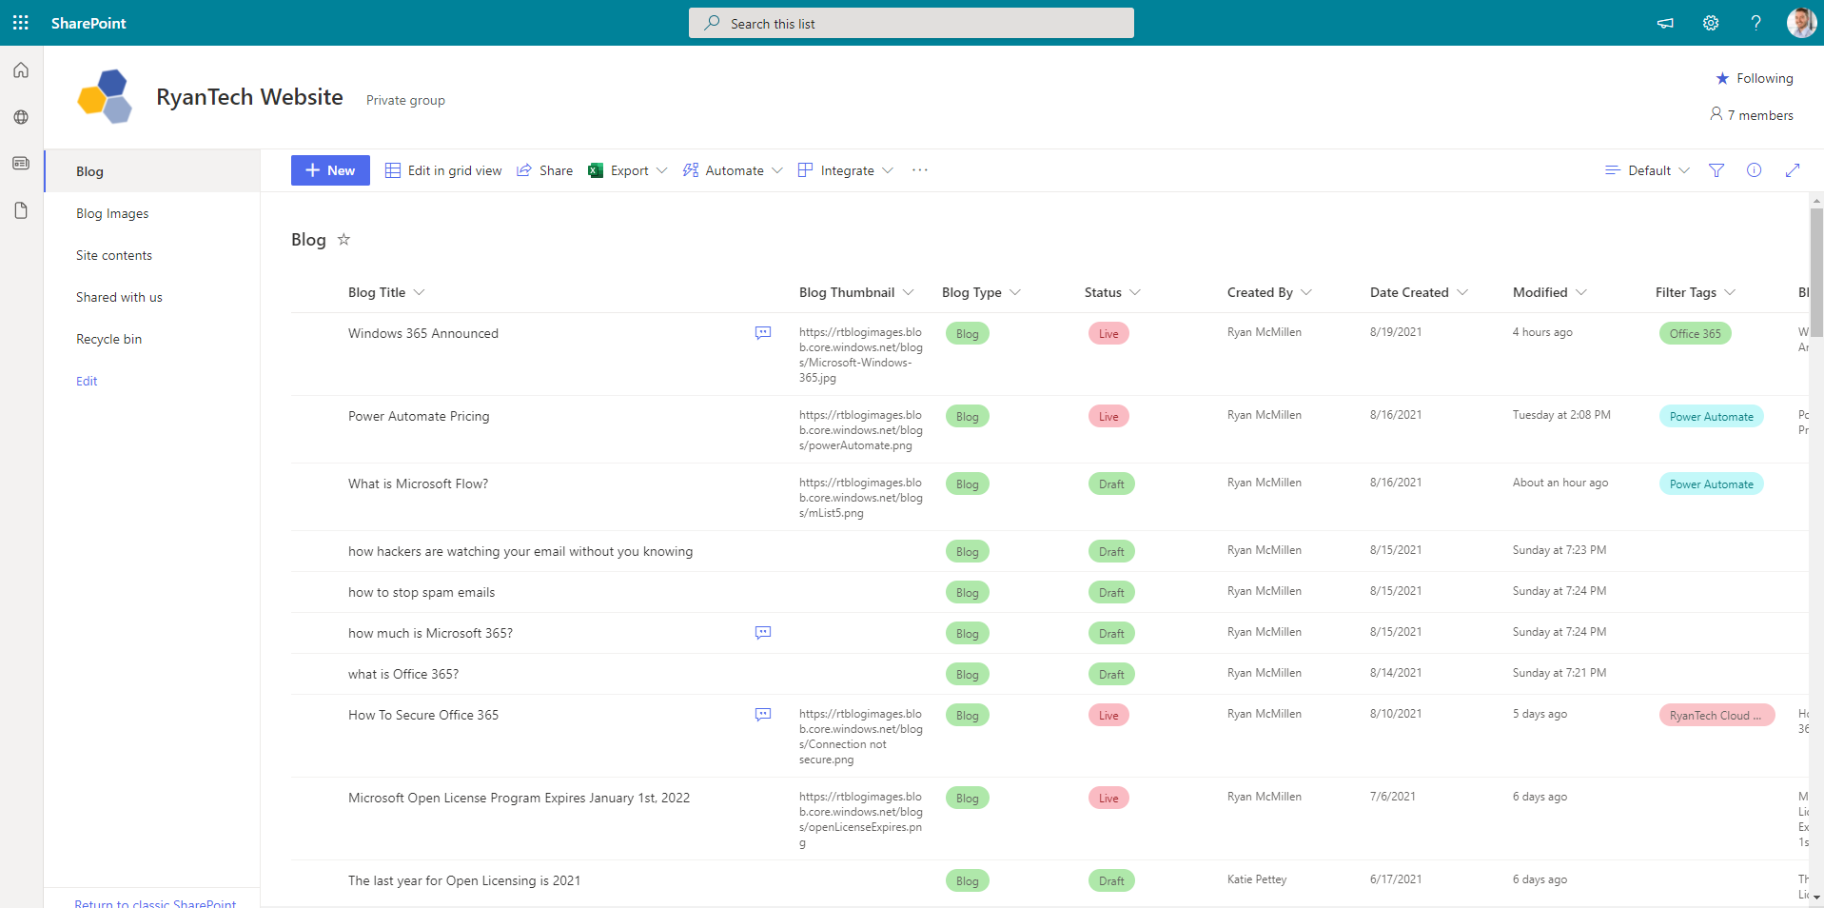Click Tuesday at 2:08 PM modified cell
The width and height of the screenshot is (1824, 908).
pyautogui.click(x=1561, y=415)
